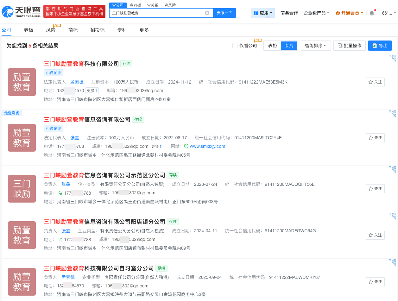Expand 更多1 phones for 科技有限公司
Viewport: 398px width, 301px height.
[92, 91]
